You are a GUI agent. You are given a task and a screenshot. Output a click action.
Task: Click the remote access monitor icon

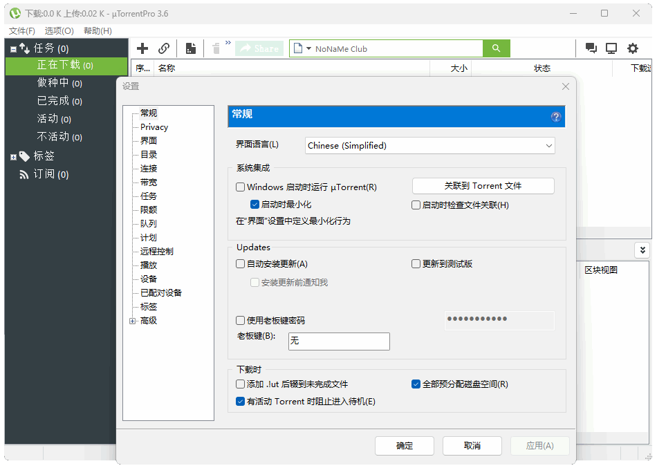(x=611, y=48)
